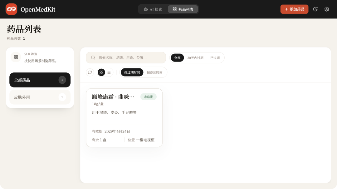Sort by 按过期时间
Screen dimensions: 337x189
point(132,72)
